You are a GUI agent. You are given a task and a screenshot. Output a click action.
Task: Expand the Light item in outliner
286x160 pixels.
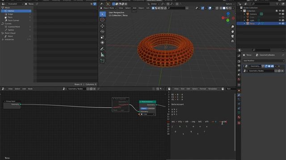(244, 20)
